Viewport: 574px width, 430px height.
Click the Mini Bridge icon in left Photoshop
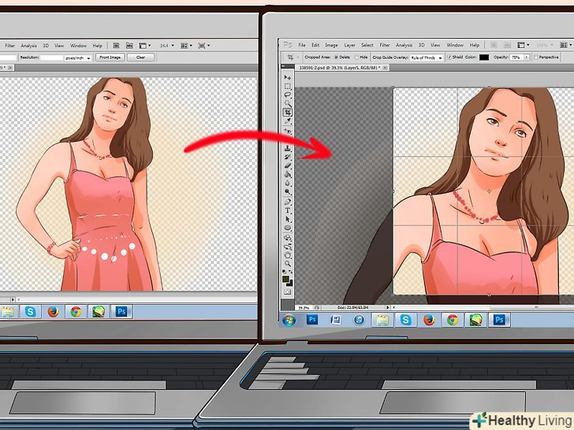(129, 46)
